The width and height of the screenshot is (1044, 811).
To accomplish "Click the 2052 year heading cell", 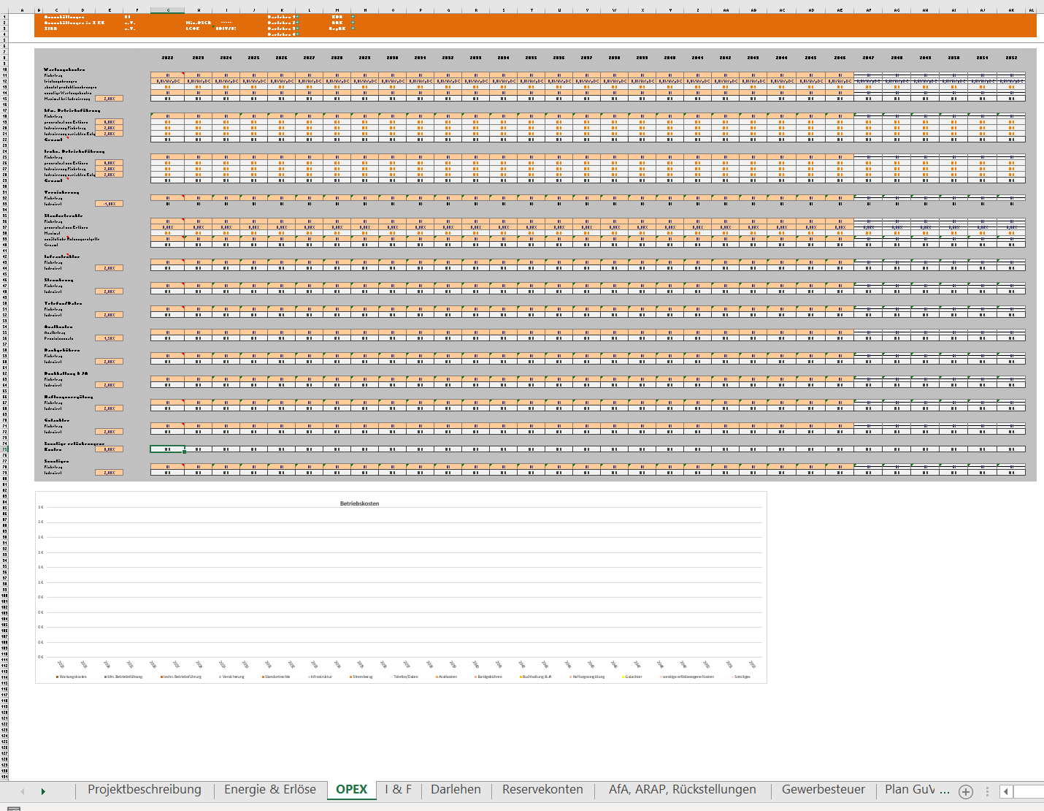I will 1011,58.
